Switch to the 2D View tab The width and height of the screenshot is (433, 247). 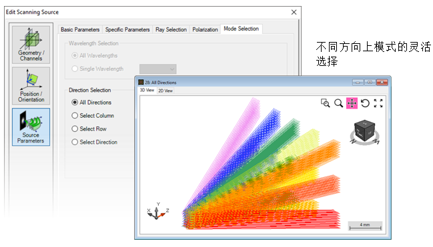(165, 91)
